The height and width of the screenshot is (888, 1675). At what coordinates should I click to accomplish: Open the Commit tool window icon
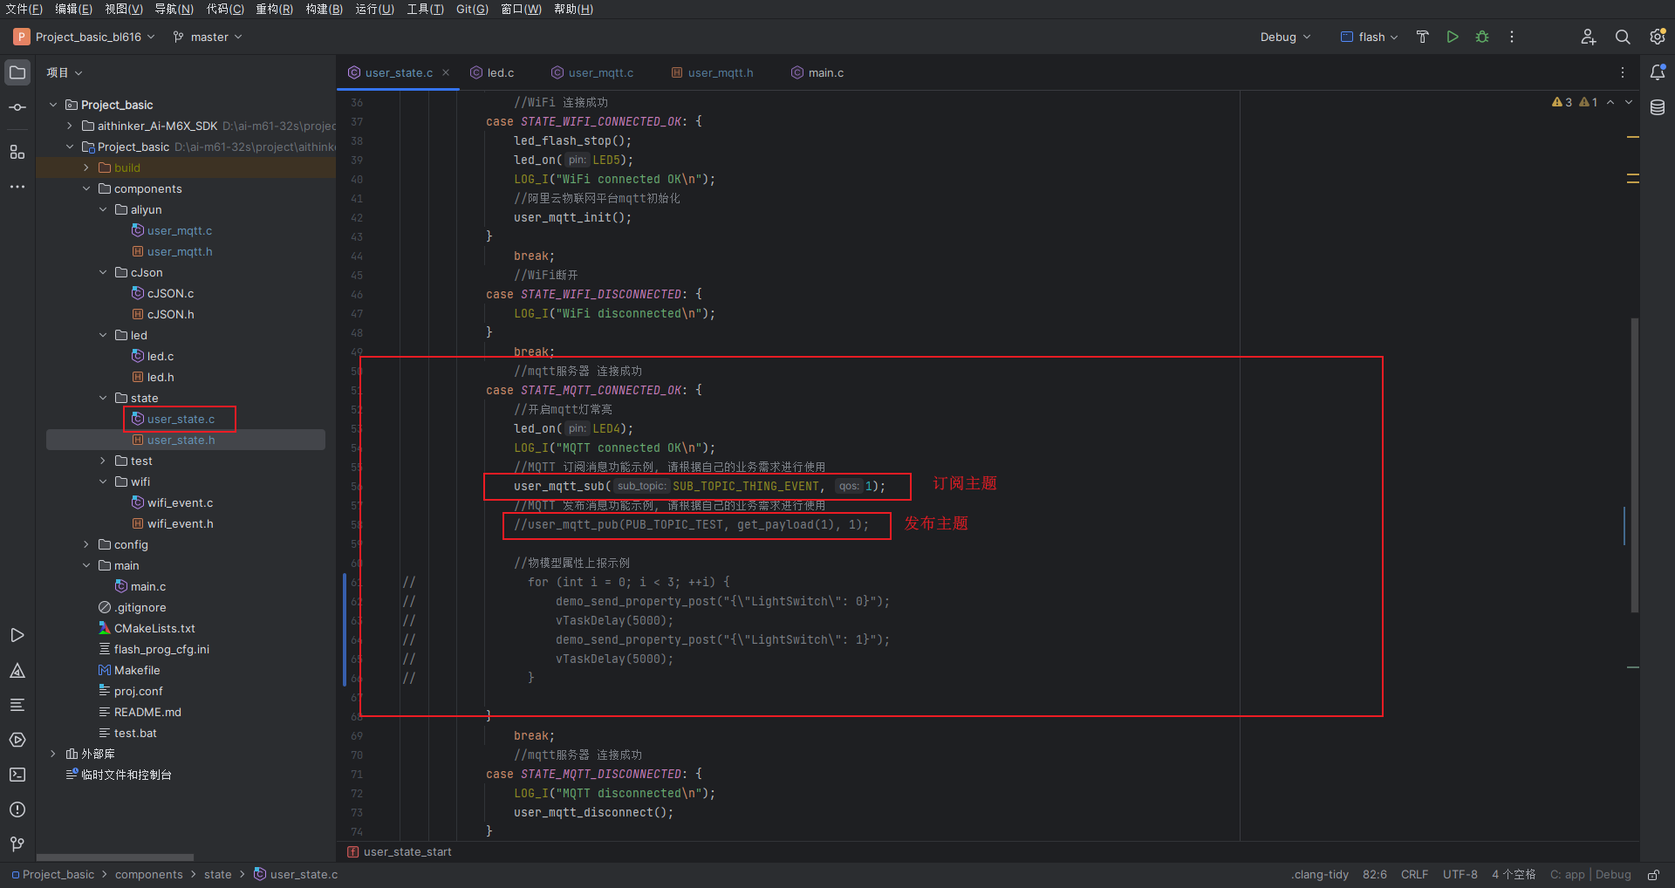[x=17, y=107]
